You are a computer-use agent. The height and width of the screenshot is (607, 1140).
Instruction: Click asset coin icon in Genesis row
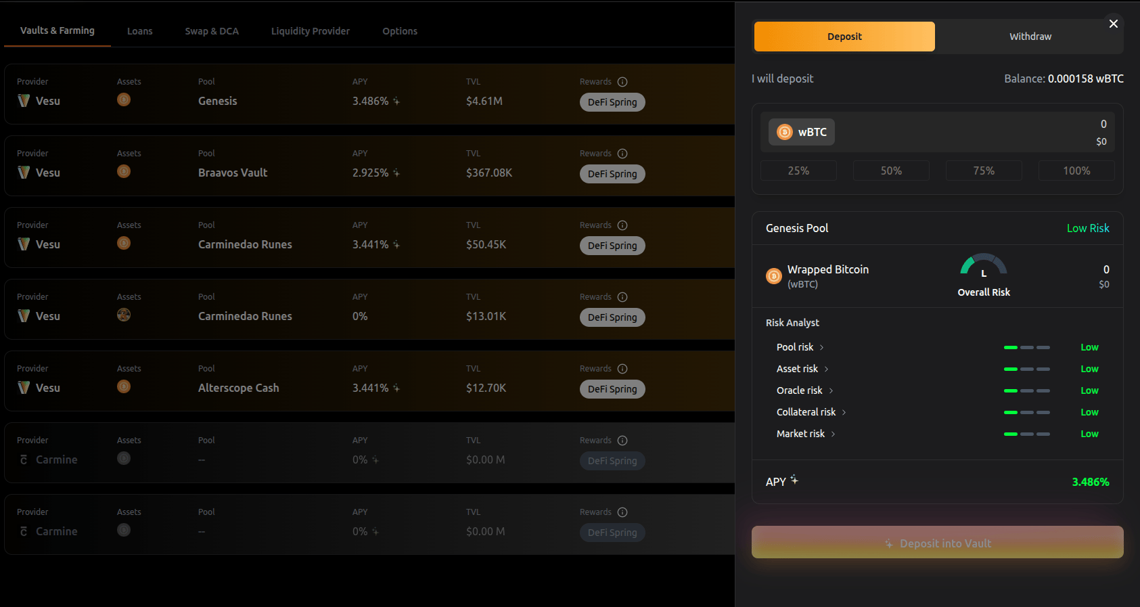[x=124, y=99]
